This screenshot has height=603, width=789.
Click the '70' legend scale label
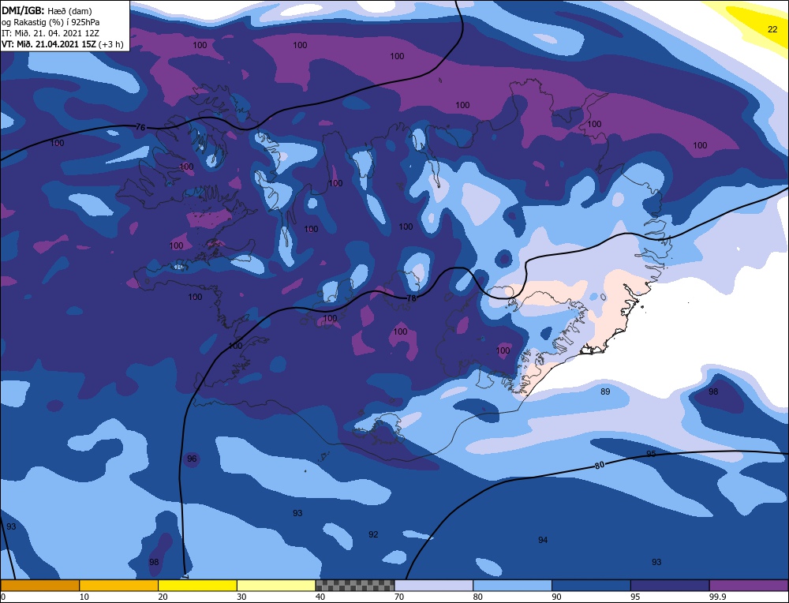[x=399, y=597]
